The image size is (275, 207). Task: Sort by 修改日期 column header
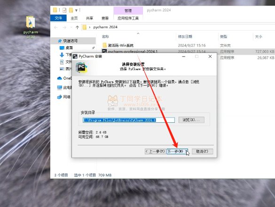point(185,37)
